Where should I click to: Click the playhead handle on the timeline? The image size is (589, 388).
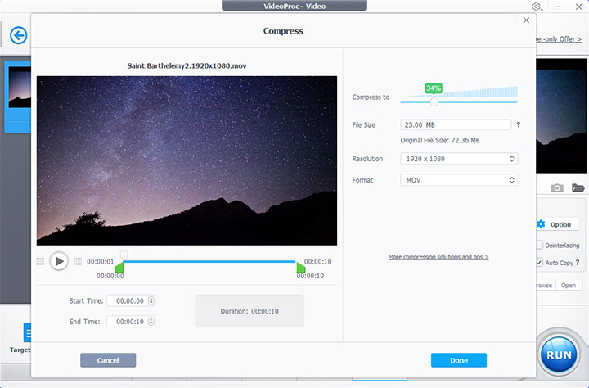[124, 255]
